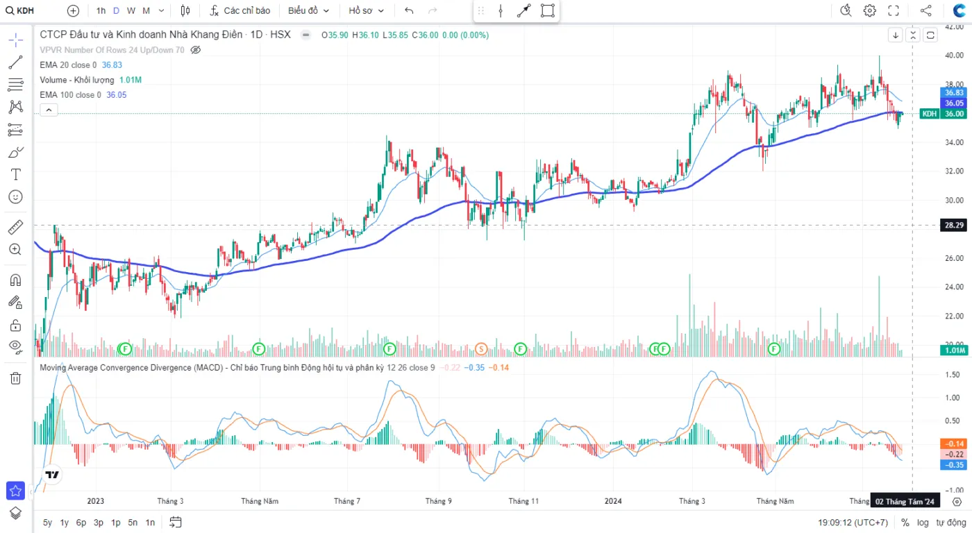Switch to the 1h timeframe

coord(101,10)
